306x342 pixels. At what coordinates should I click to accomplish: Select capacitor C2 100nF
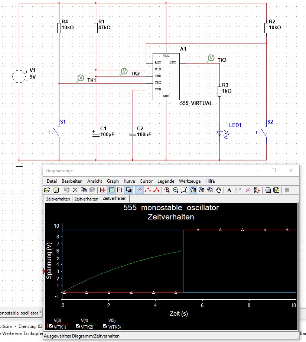pos(133,134)
